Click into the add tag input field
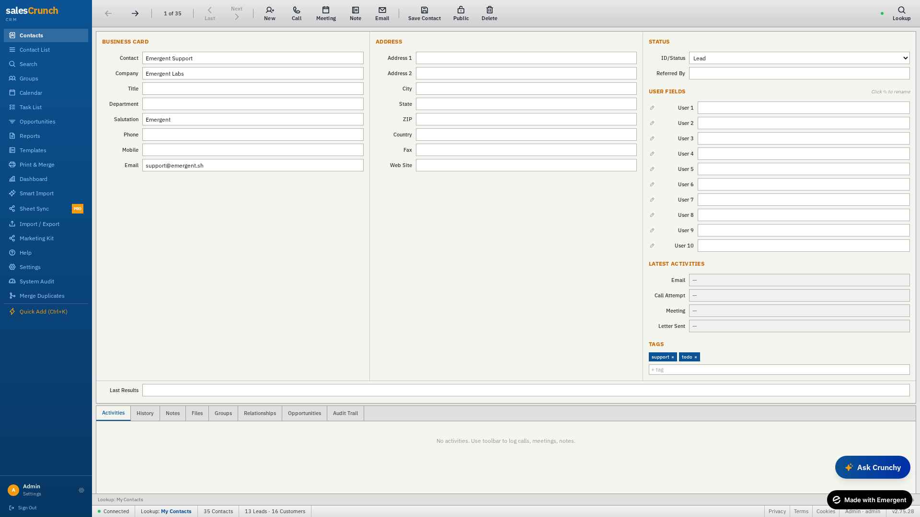The width and height of the screenshot is (920, 517). point(779,370)
